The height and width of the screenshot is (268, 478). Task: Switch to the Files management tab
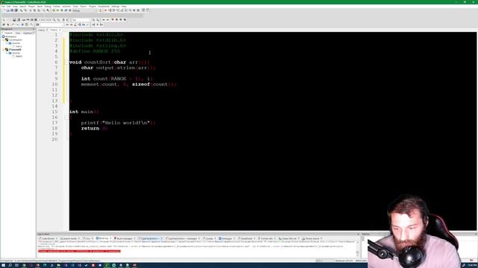pyautogui.click(x=18, y=33)
